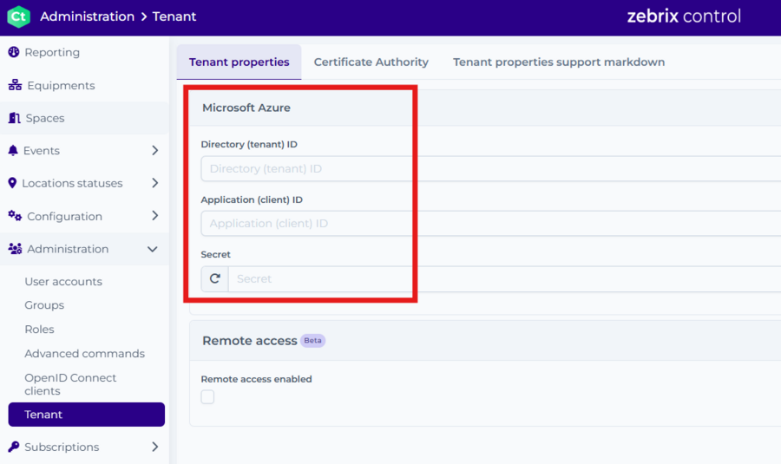The height and width of the screenshot is (464, 781).
Task: Click the Administration users icon
Action: point(15,248)
